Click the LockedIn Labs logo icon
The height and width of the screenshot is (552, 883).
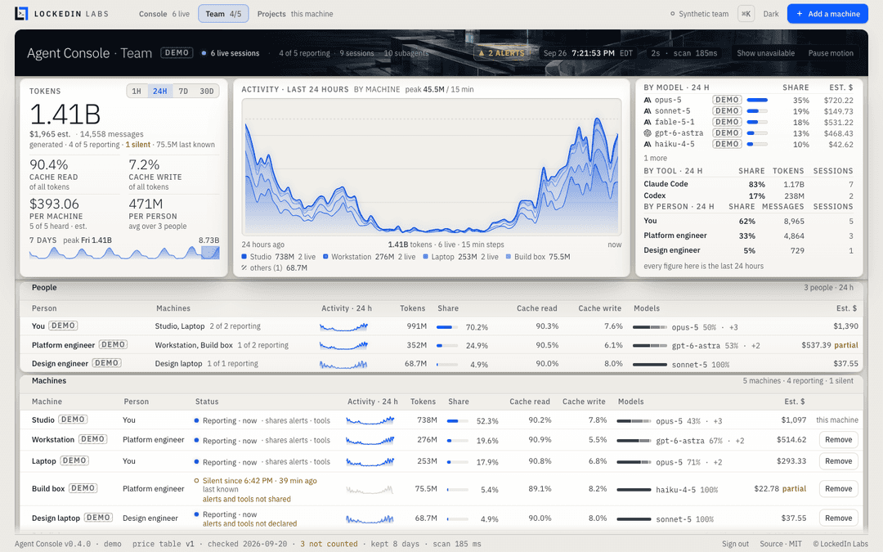21,14
